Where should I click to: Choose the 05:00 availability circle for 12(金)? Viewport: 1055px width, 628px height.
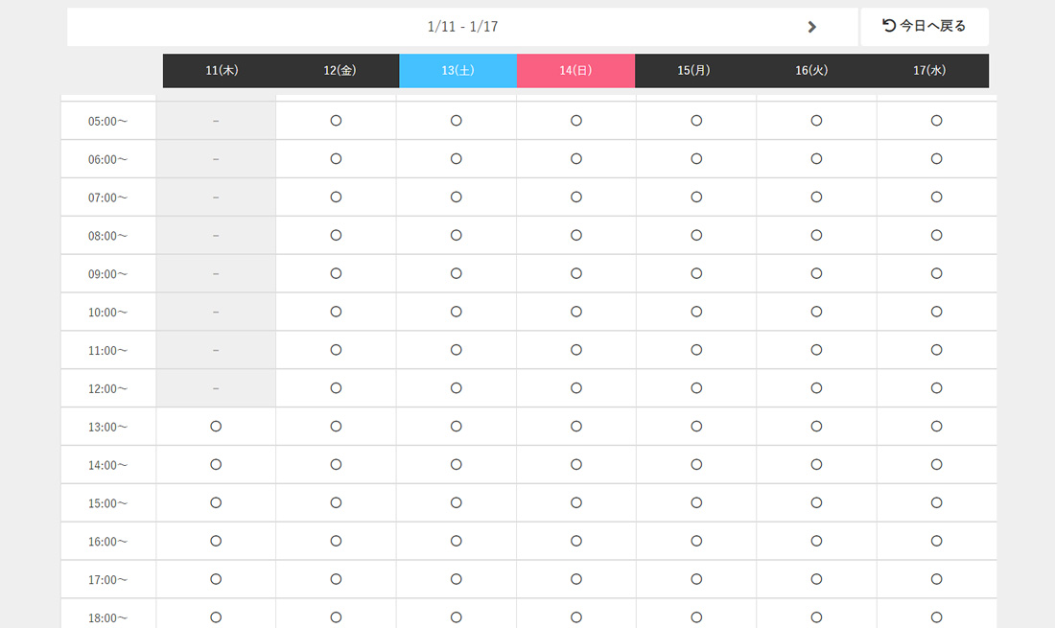(336, 121)
